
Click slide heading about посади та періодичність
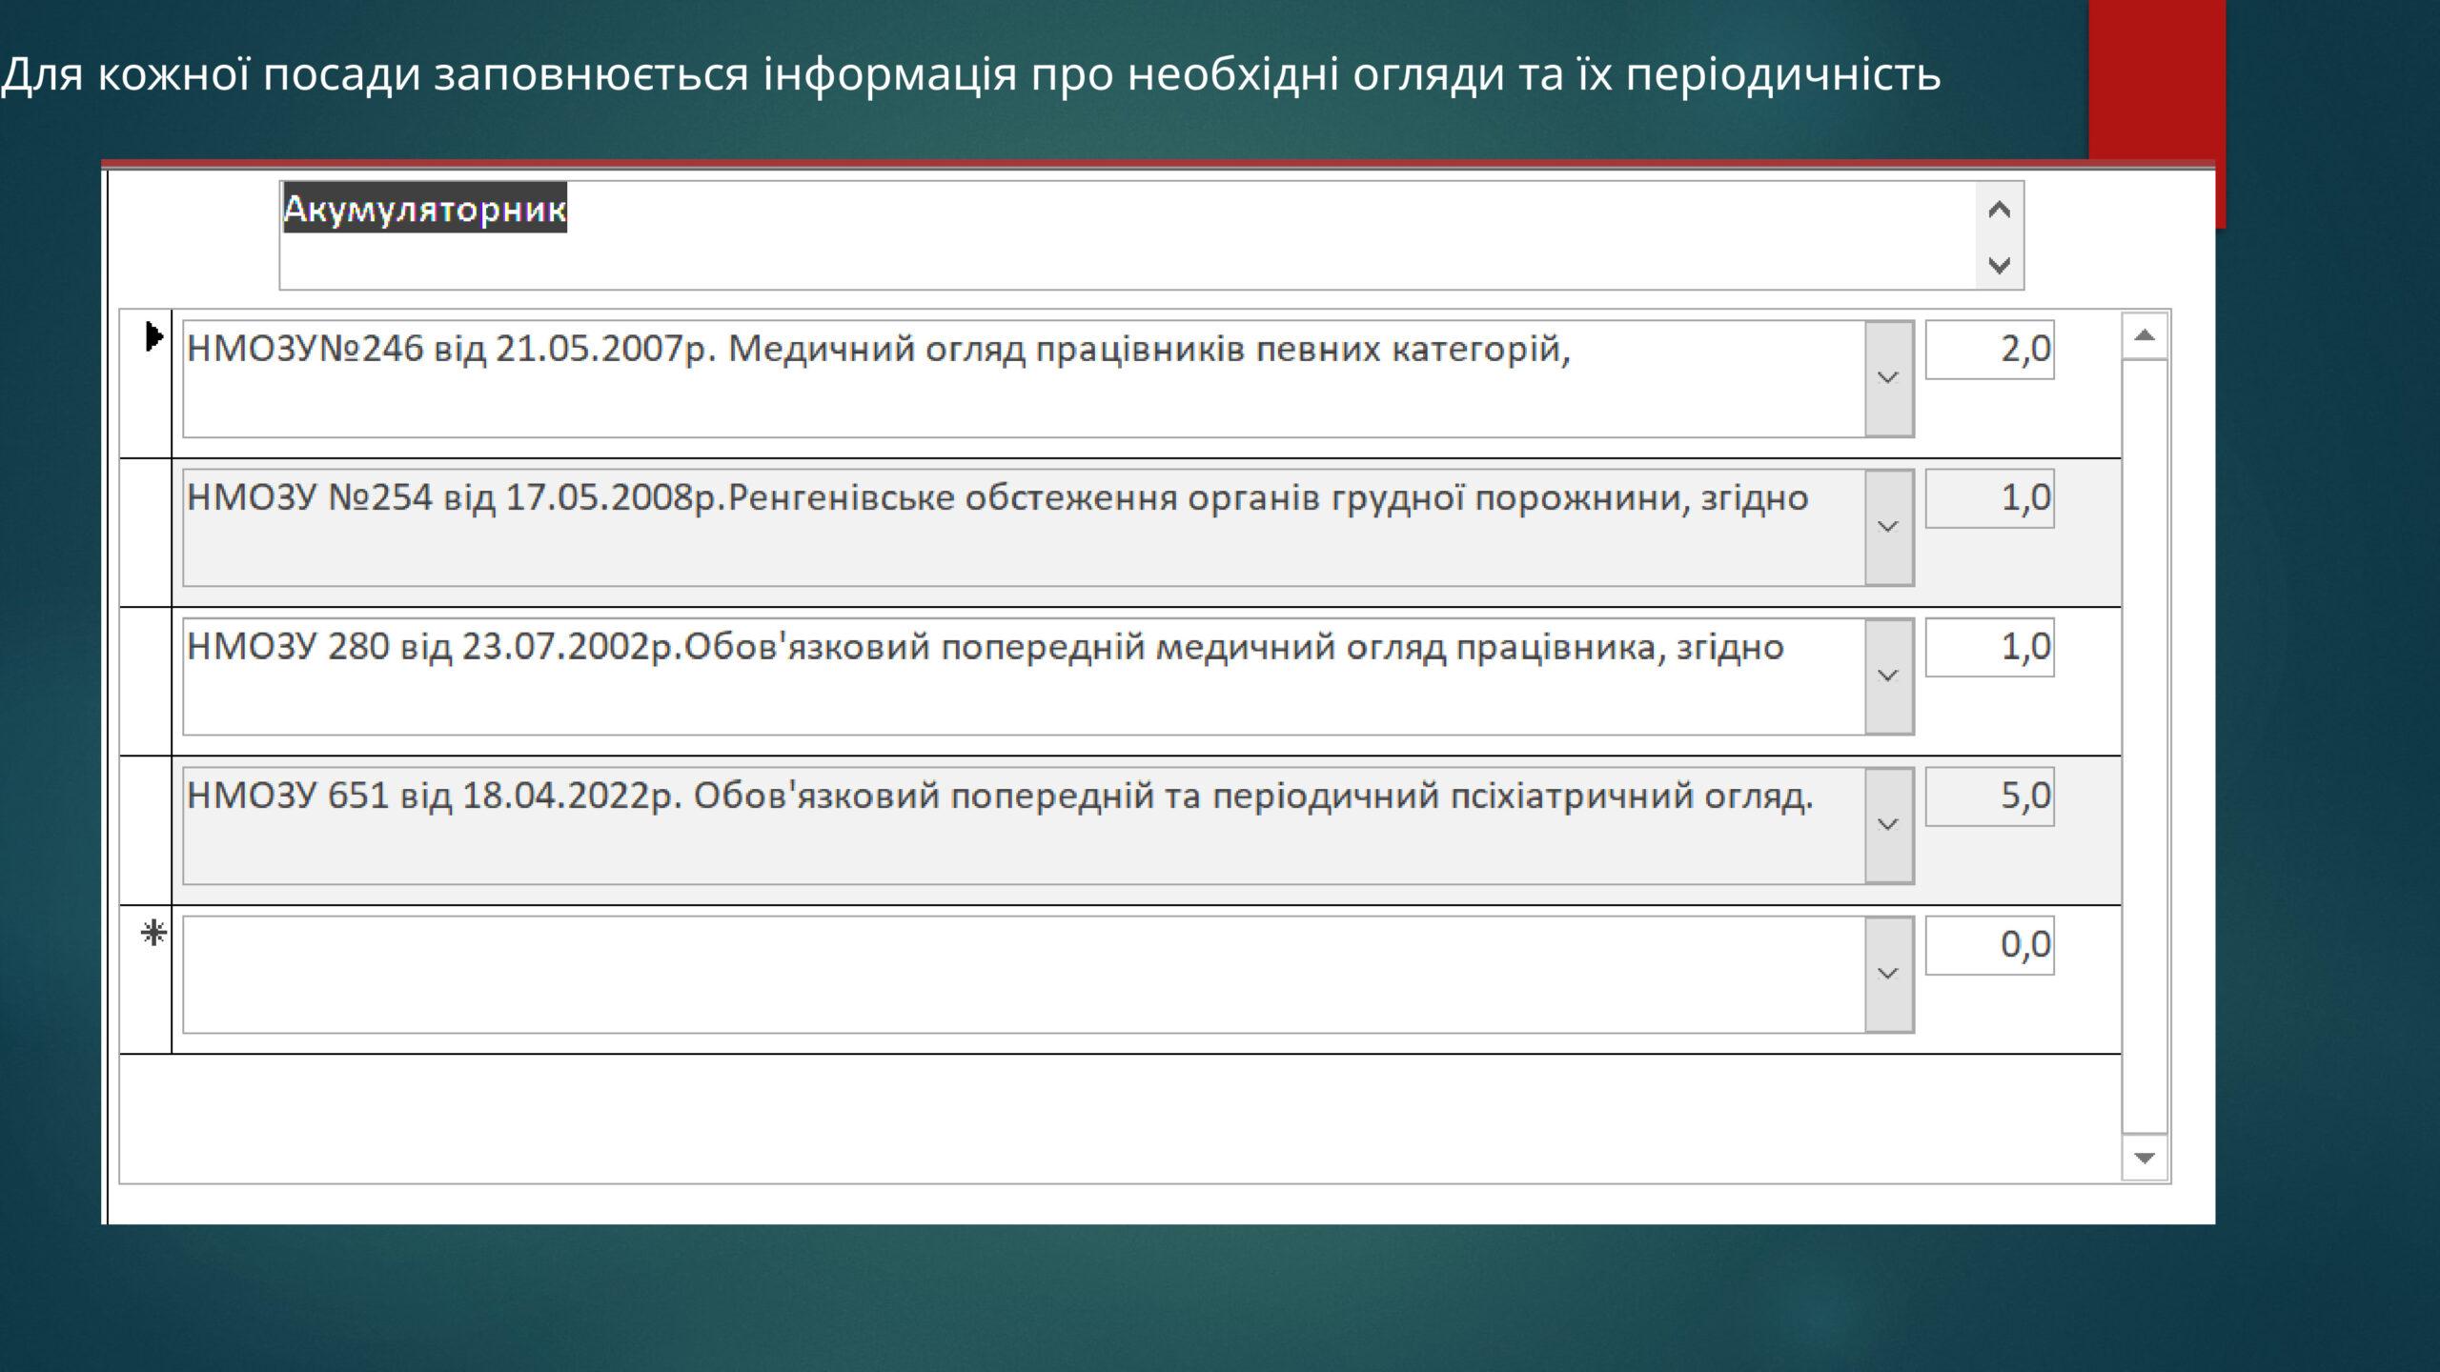[x=970, y=74]
